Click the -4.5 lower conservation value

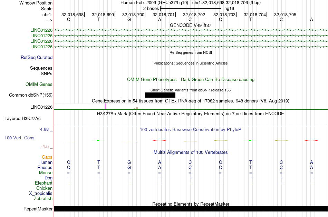point(45,147)
